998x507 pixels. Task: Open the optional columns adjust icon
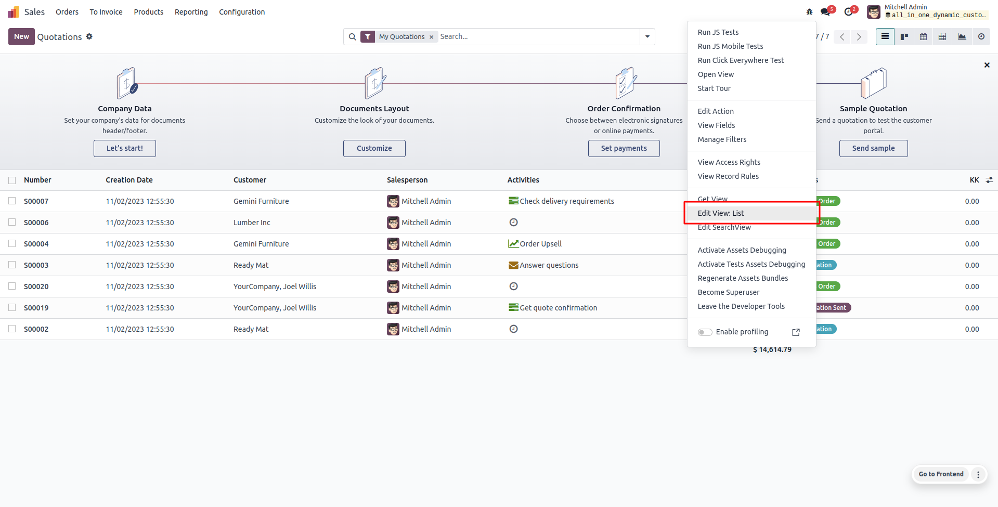click(x=989, y=180)
